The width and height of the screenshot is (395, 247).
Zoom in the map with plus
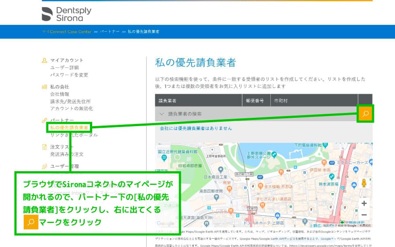pyautogui.click(x=364, y=203)
